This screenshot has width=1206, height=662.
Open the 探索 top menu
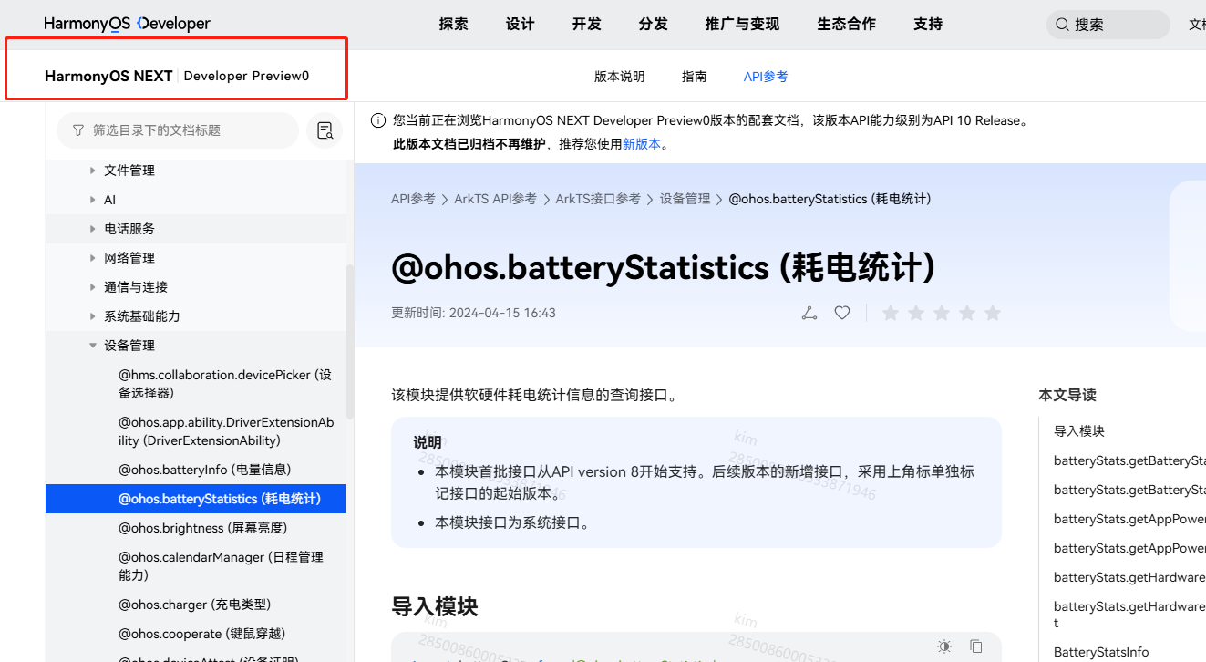(x=453, y=25)
